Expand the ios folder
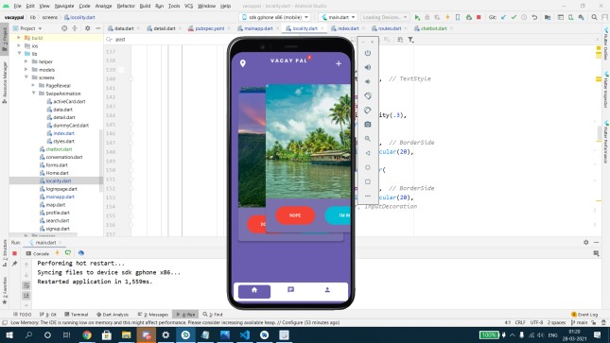Screen dimensions: 610x343 pos(19,46)
